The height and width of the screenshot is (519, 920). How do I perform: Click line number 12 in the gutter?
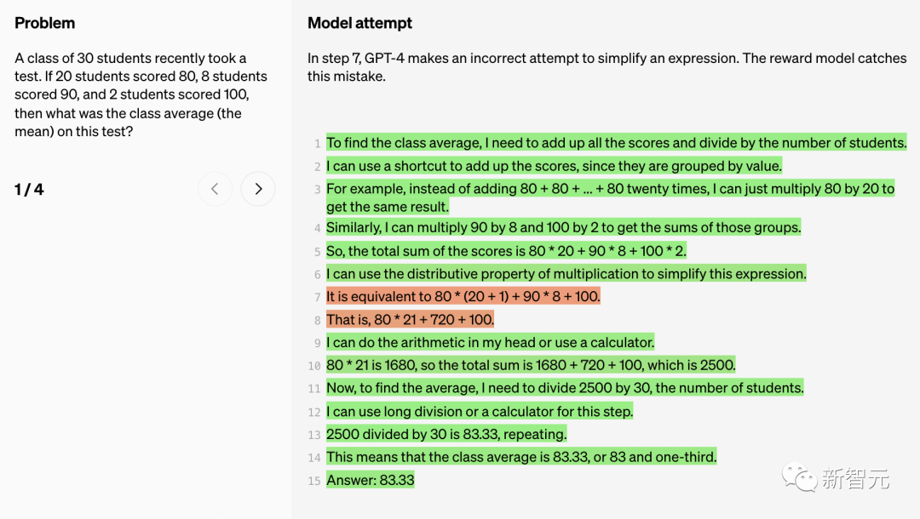314,412
